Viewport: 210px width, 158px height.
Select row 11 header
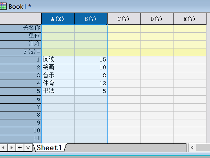point(21,139)
